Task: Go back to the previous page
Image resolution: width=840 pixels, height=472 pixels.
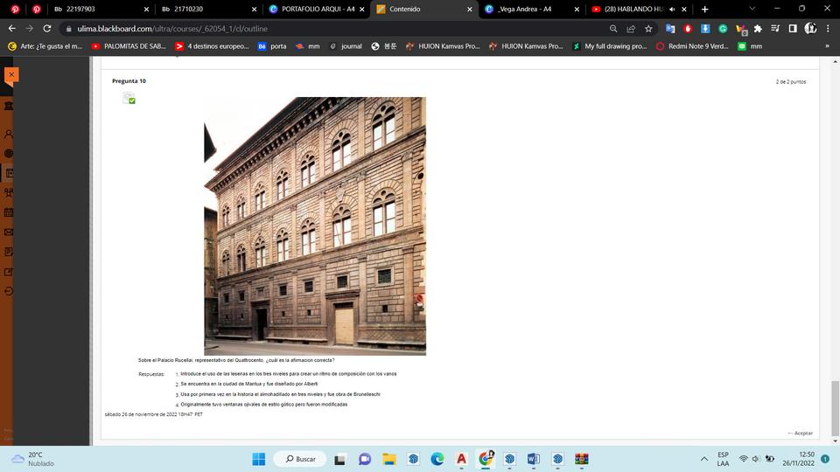Action: (x=11, y=28)
